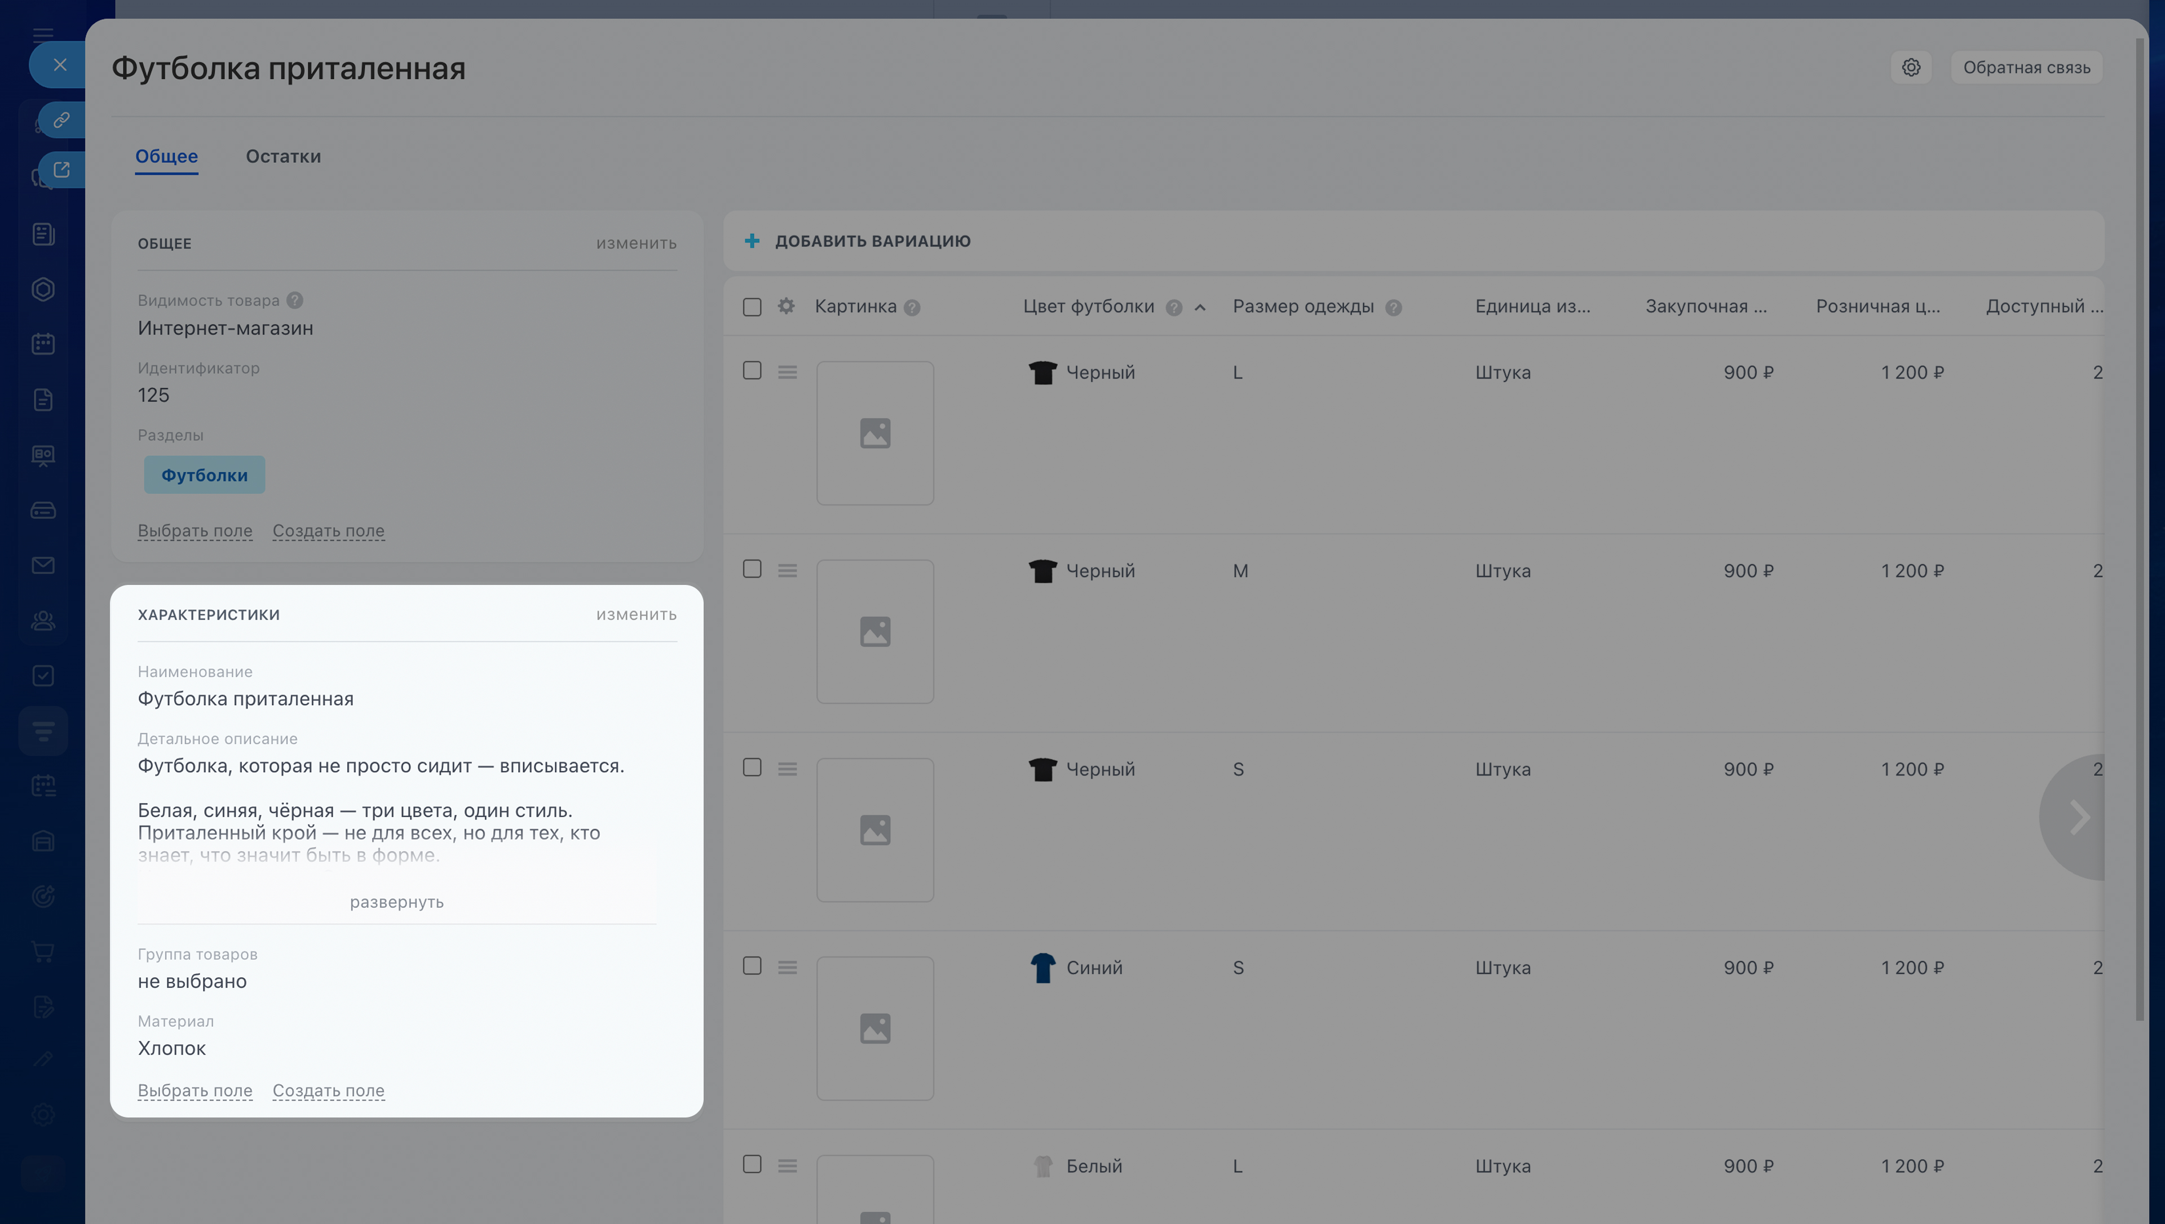Click image placeholder of Черный S variation

(874, 830)
